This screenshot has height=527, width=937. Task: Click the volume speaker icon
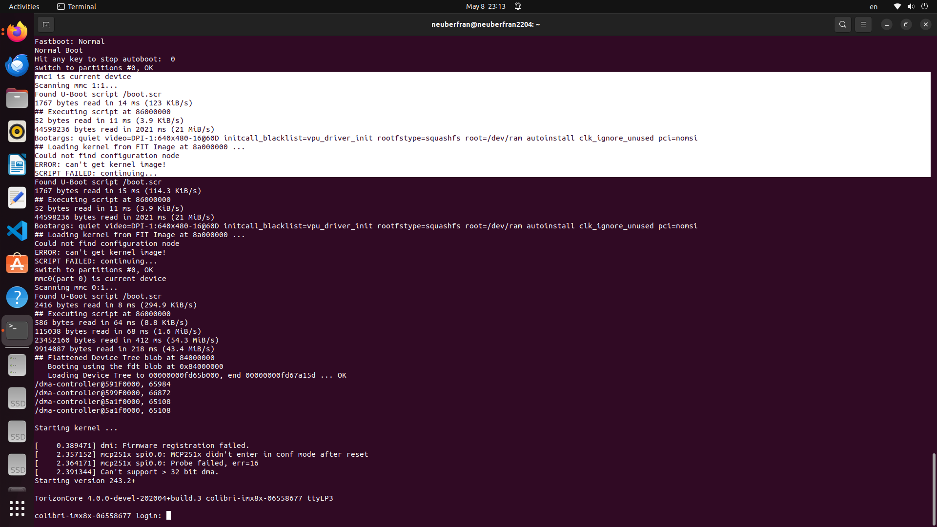911,6
